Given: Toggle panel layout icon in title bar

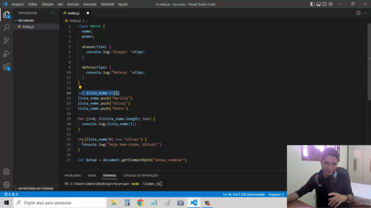Looking at the screenshot, I should click(x=318, y=4).
